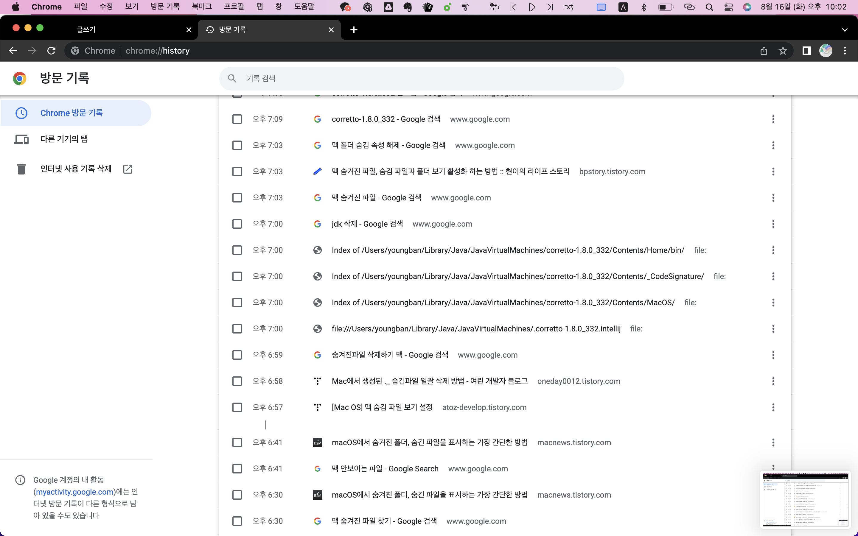Open a new tab with plus button

coord(354,30)
